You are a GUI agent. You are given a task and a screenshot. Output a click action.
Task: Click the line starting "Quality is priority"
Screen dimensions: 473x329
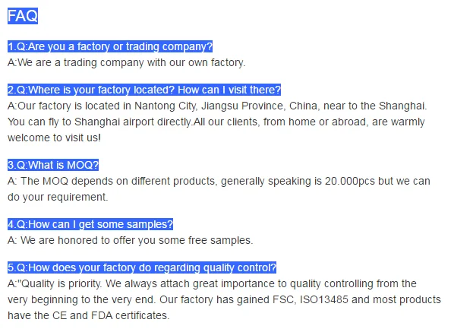point(213,283)
